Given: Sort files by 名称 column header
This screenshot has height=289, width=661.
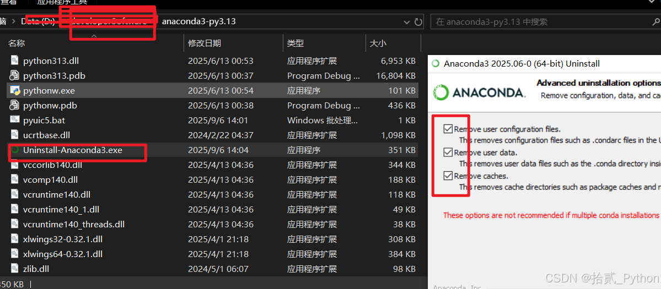Looking at the screenshot, I should coord(17,43).
